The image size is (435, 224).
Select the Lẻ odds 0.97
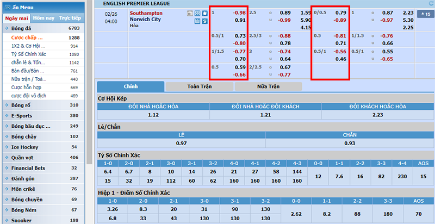pos(181,142)
